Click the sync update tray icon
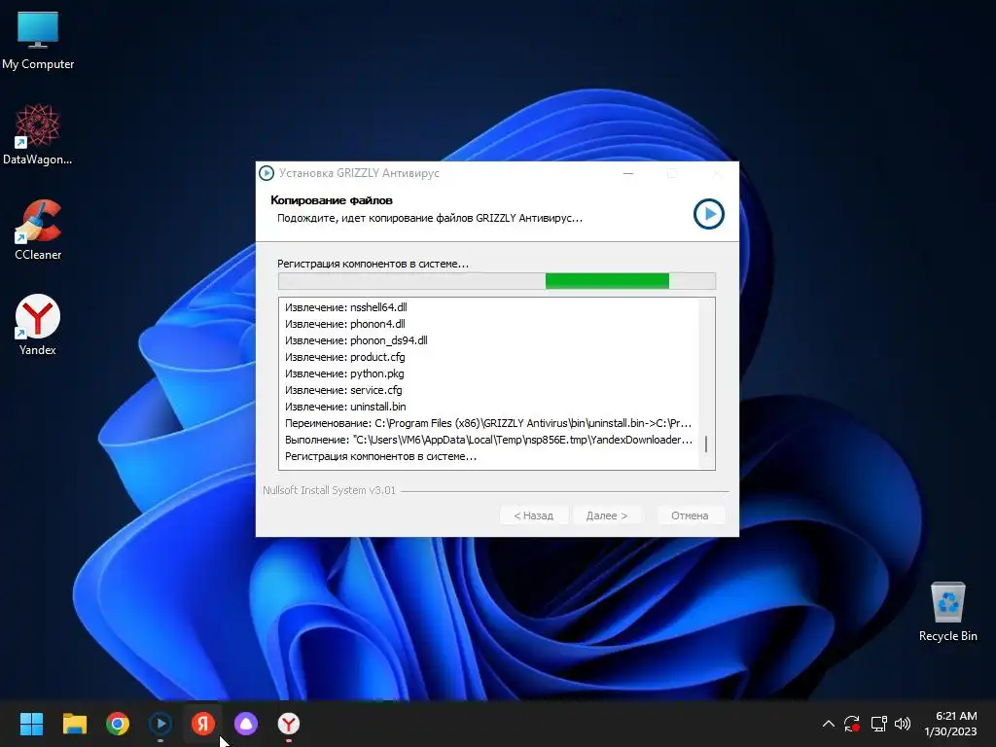The image size is (996, 747). (852, 724)
